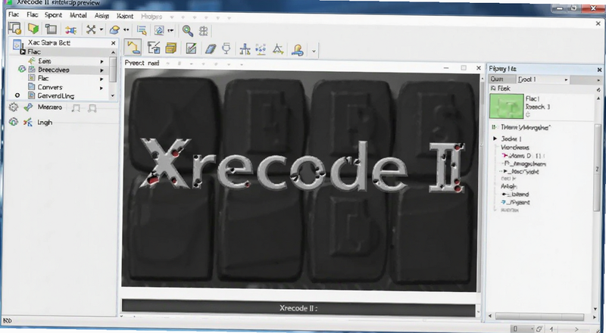Open the Kajont menu
Viewport: 606px width, 333px height.
[x=125, y=16]
